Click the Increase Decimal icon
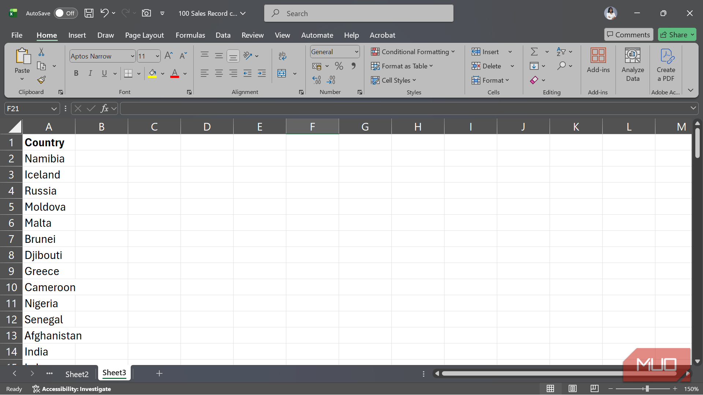Viewport: 703px width, 395px height. tap(317, 80)
